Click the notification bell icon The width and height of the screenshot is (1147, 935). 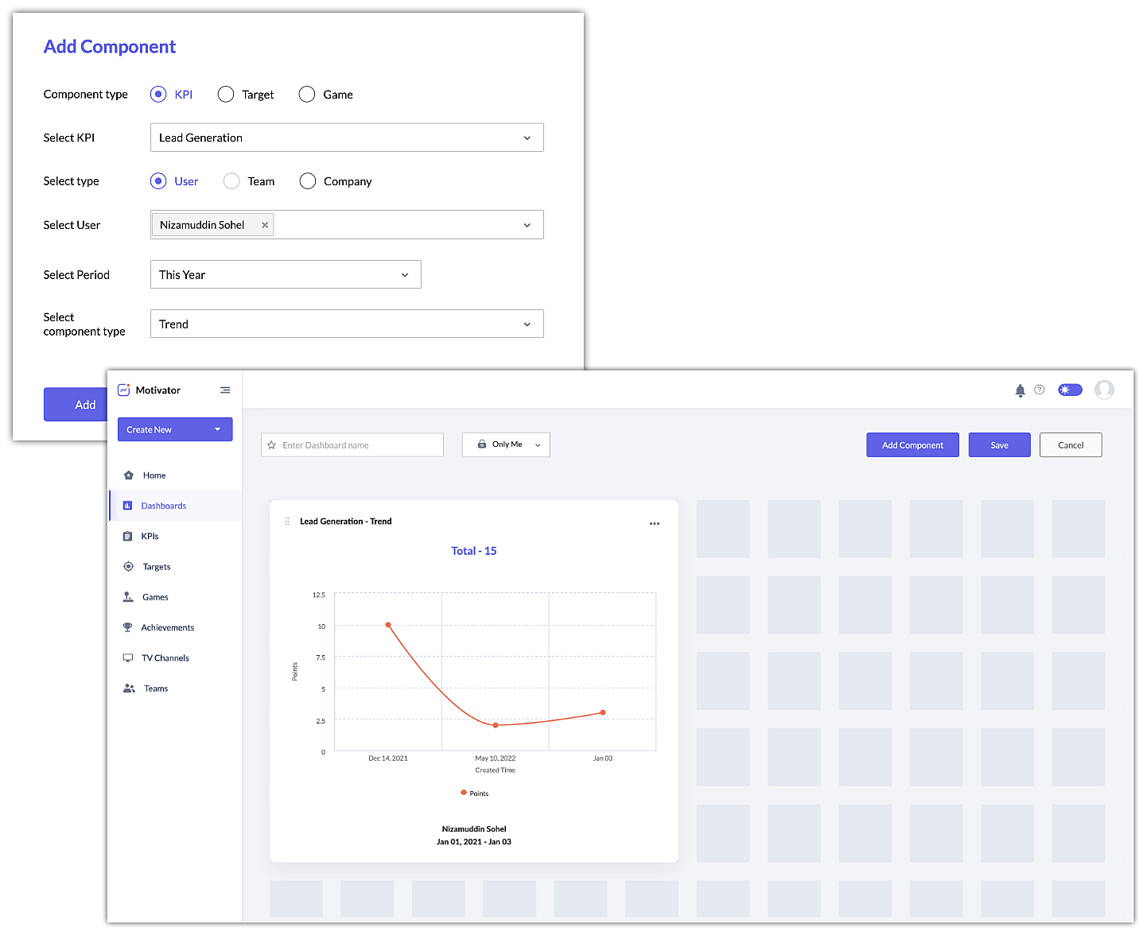pos(1020,390)
